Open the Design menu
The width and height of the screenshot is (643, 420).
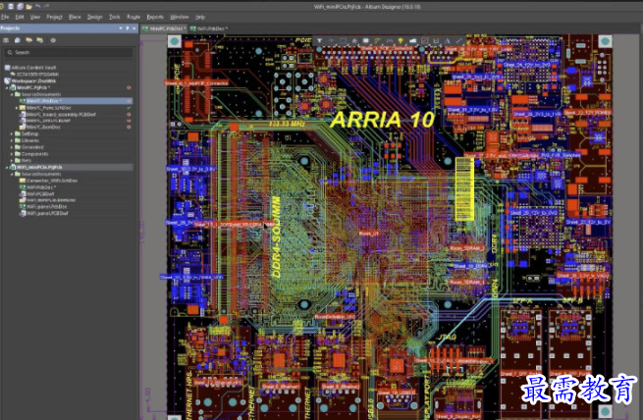94,17
